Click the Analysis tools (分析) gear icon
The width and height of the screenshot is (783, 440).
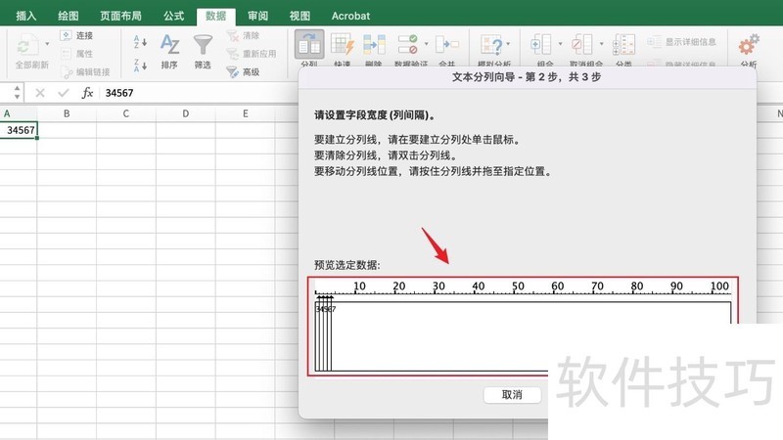click(749, 45)
